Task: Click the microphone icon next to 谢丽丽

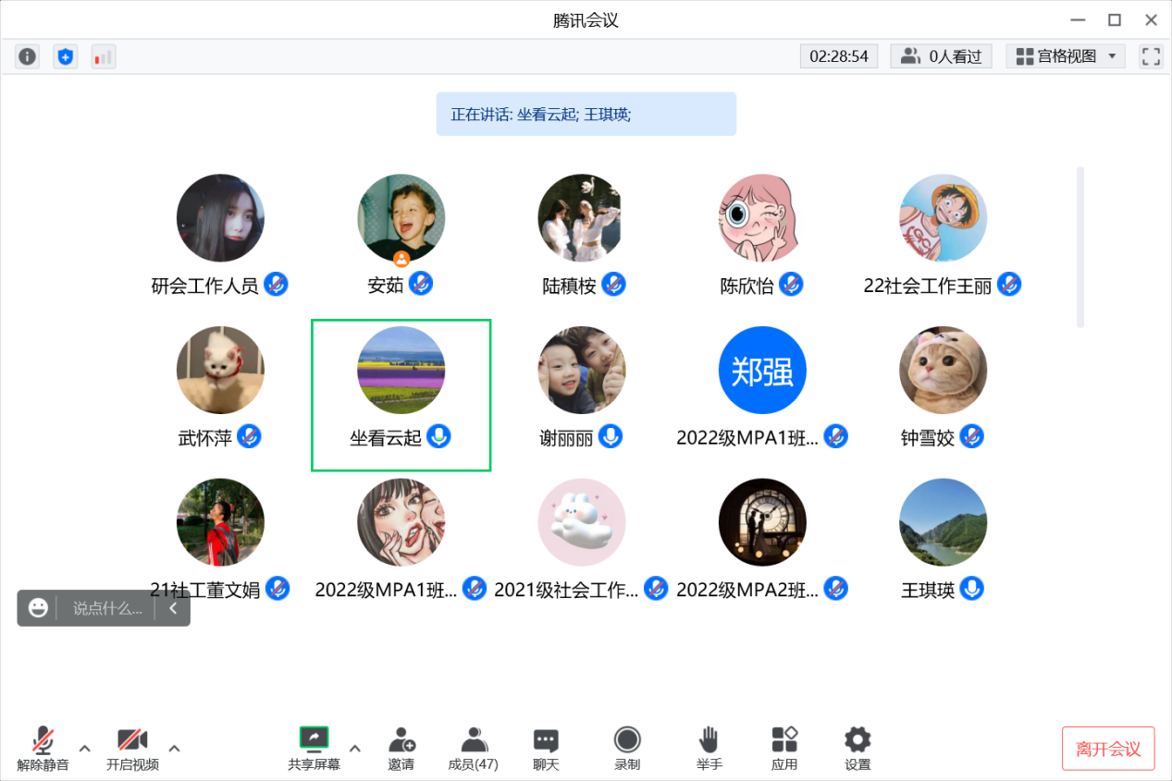Action: [x=611, y=436]
